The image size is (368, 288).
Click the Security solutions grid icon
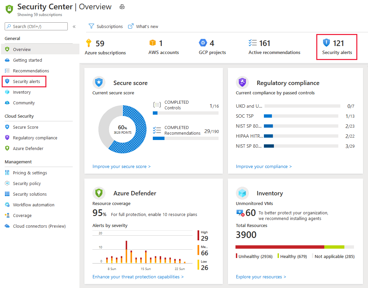tap(7, 194)
